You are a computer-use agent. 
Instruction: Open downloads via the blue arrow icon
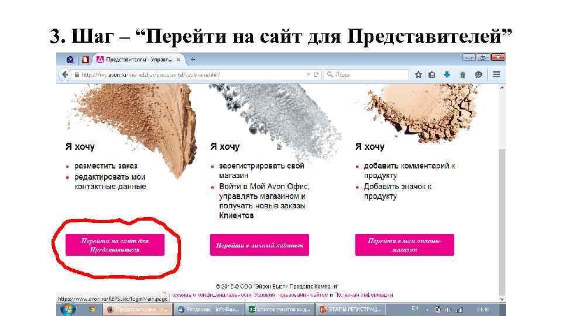pos(447,74)
